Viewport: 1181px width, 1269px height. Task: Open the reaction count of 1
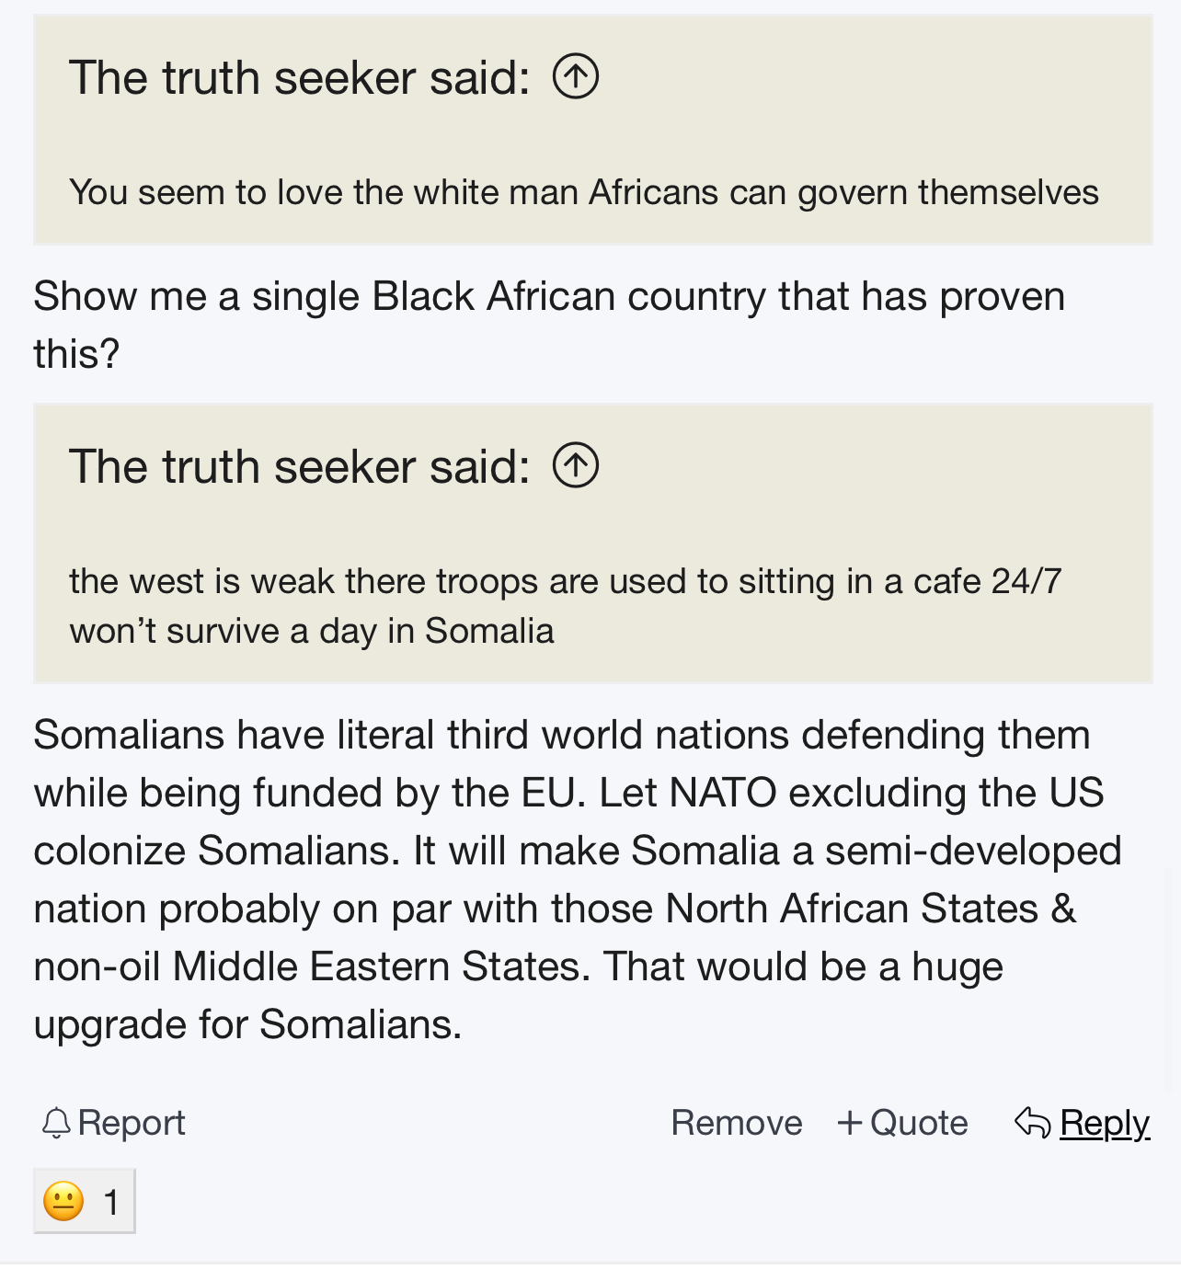click(x=111, y=1202)
